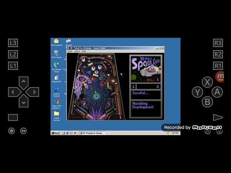Tap the D-pad left arrow

[x=14, y=92]
